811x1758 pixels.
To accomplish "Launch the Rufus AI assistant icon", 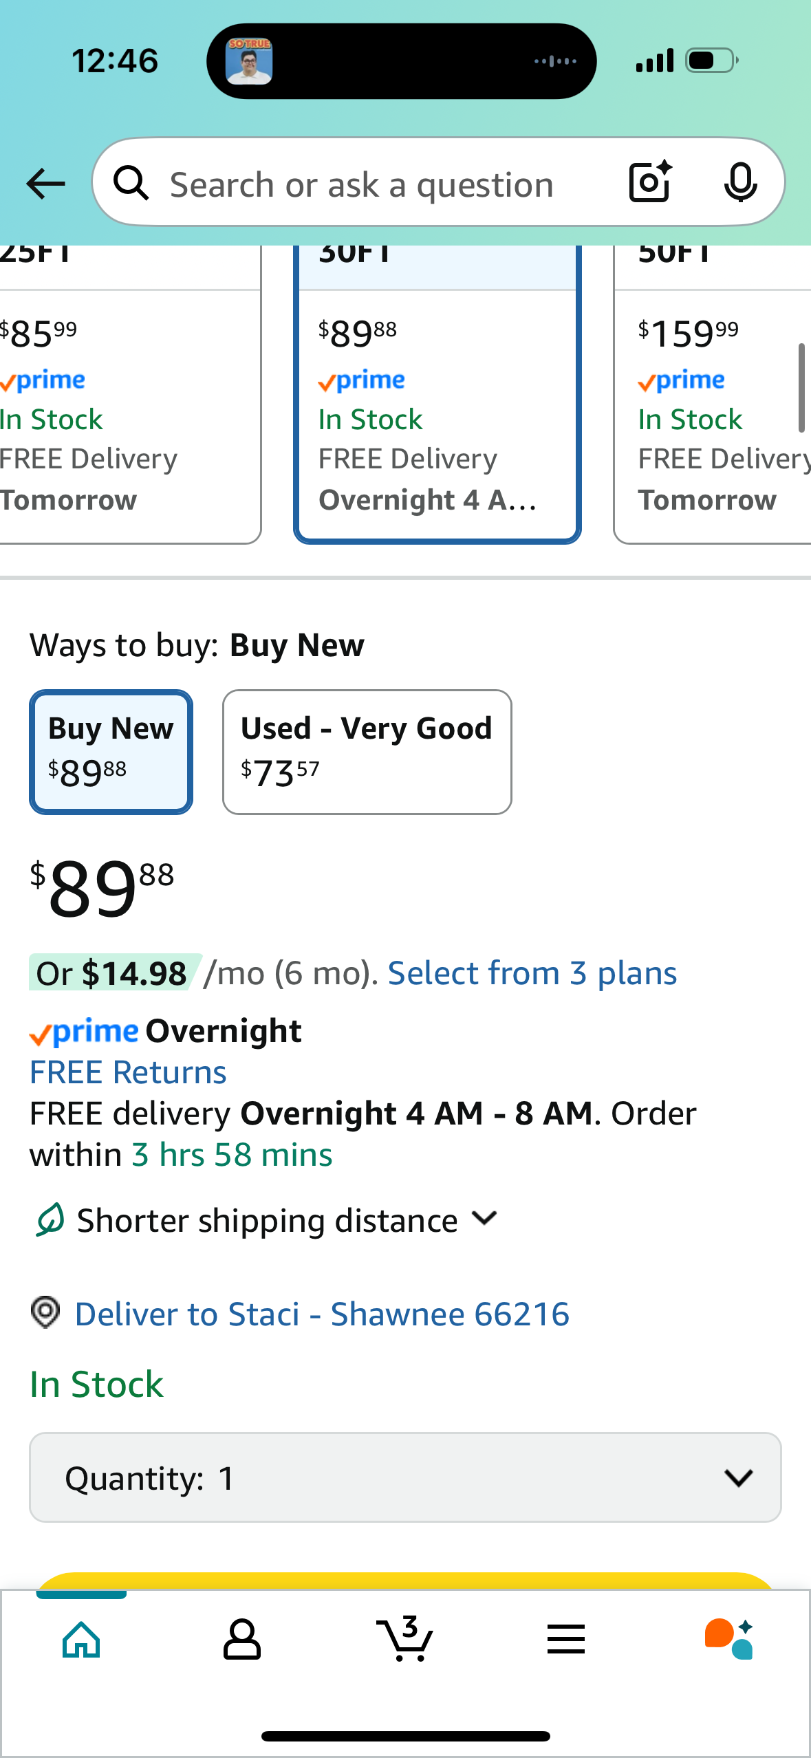I will point(728,1639).
